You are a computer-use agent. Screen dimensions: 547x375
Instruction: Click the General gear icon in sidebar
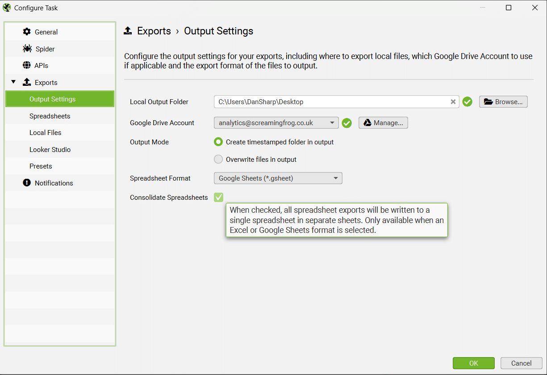(27, 32)
